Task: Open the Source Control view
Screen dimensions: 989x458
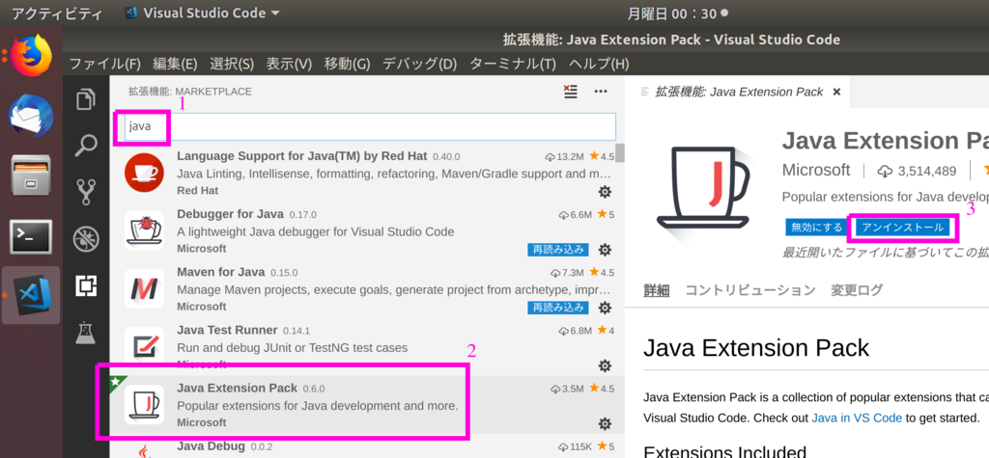Action: pos(86,192)
